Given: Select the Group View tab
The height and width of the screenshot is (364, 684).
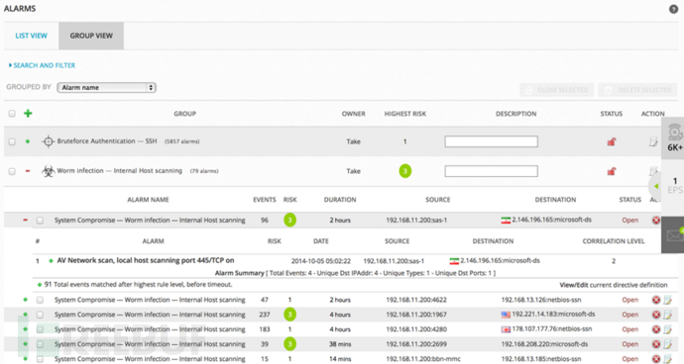Looking at the screenshot, I should (91, 36).
